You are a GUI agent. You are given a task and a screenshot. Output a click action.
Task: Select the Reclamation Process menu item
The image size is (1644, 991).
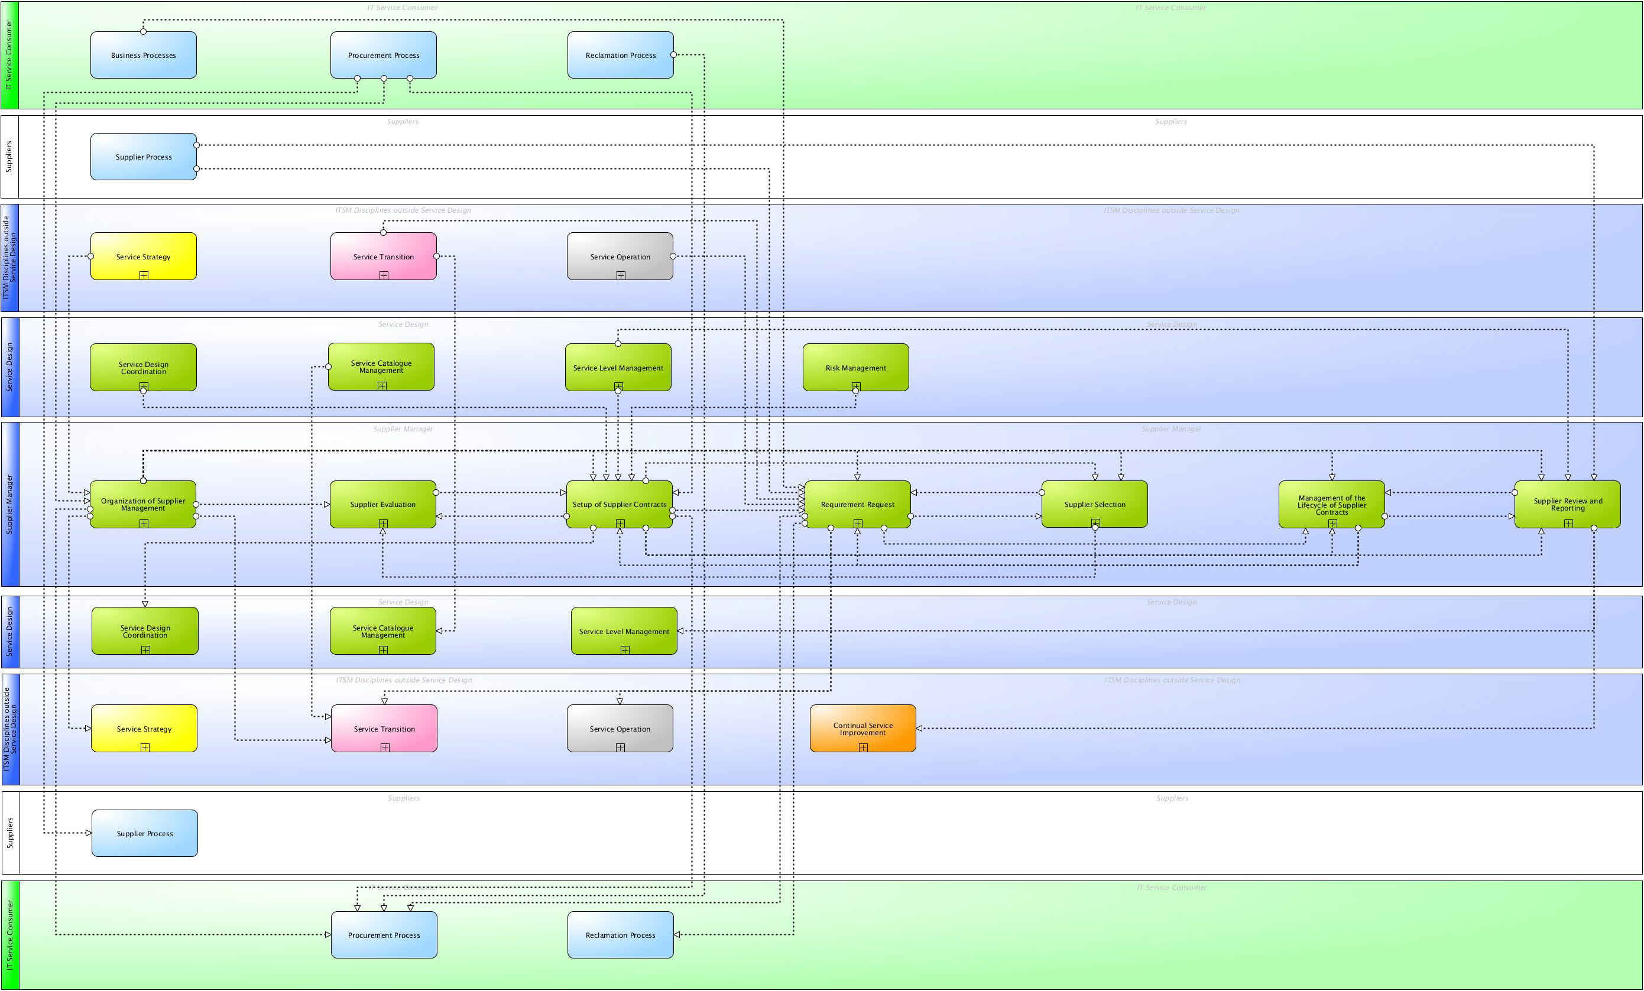(x=618, y=54)
